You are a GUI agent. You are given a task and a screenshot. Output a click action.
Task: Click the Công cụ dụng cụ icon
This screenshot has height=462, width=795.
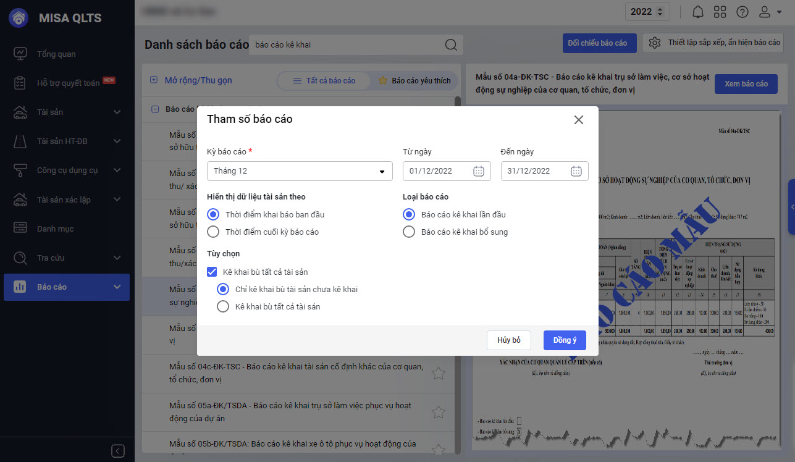(20, 170)
